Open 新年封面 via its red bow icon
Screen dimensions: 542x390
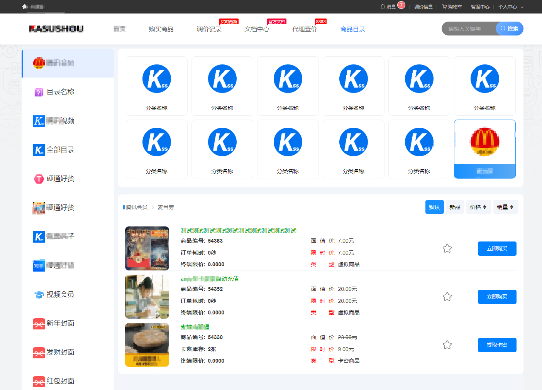[39, 324]
